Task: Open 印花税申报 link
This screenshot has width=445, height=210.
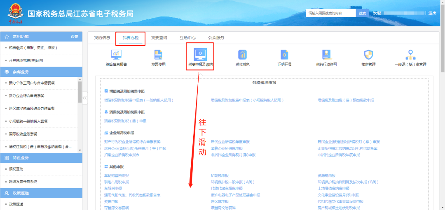Action: 220,175
